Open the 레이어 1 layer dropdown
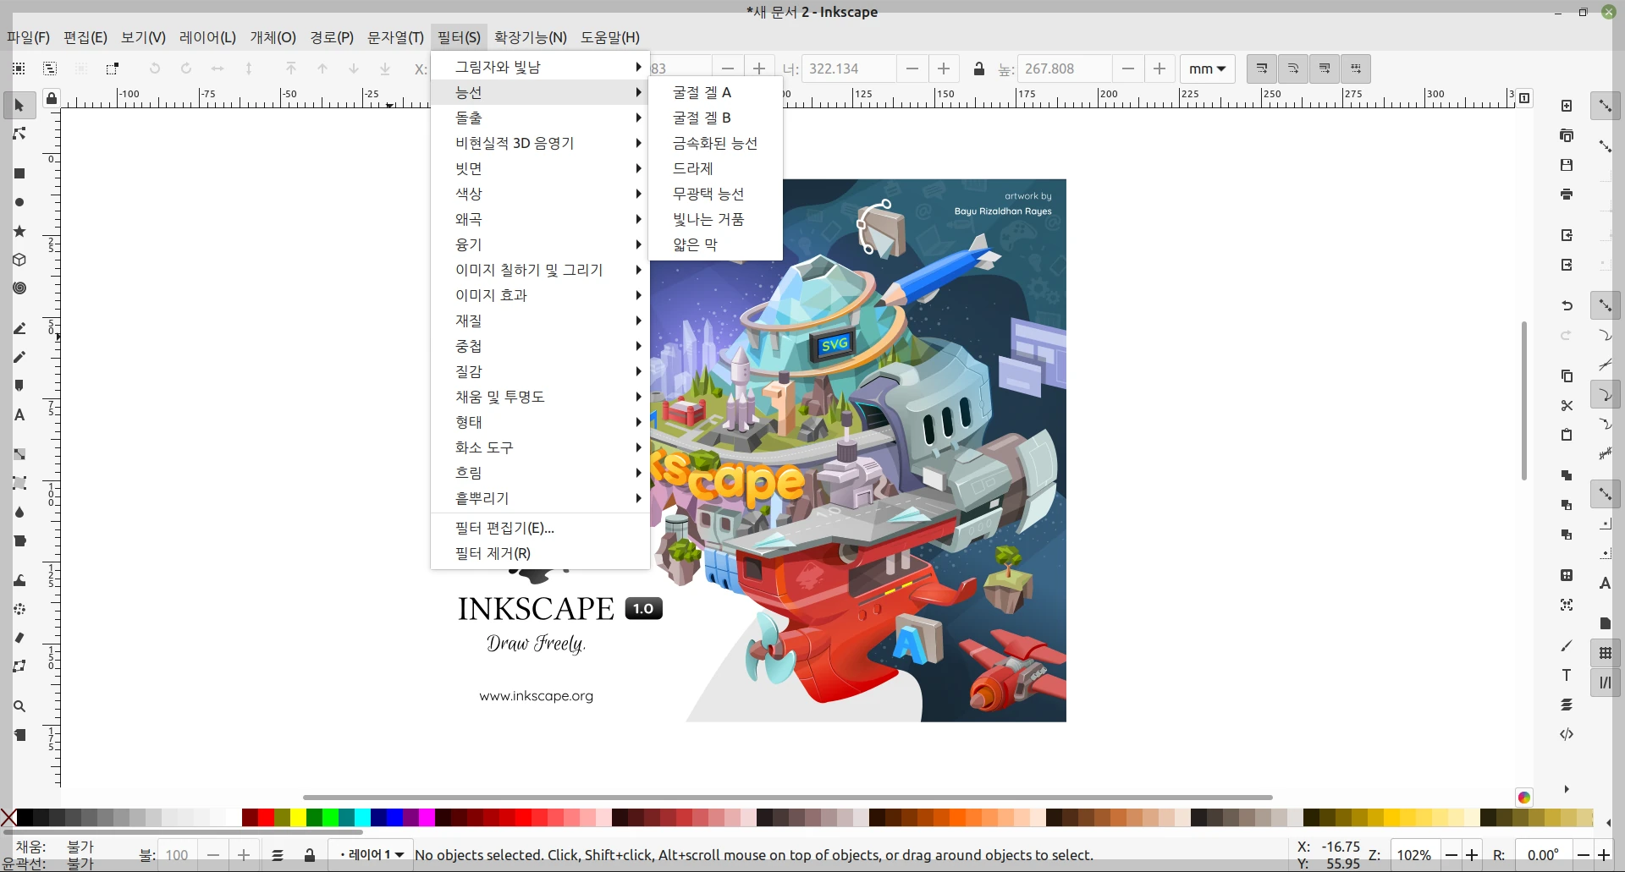The width and height of the screenshot is (1625, 872). [x=371, y=855]
